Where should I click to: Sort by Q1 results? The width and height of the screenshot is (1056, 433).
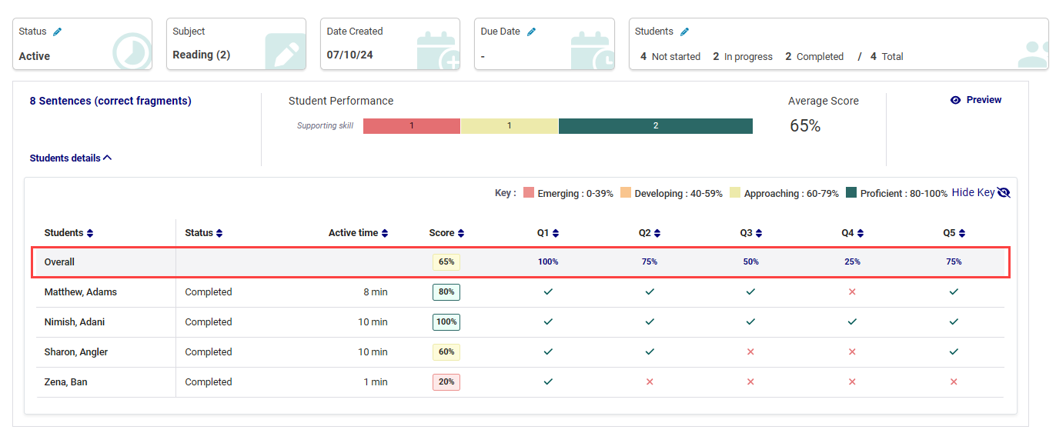(x=556, y=233)
